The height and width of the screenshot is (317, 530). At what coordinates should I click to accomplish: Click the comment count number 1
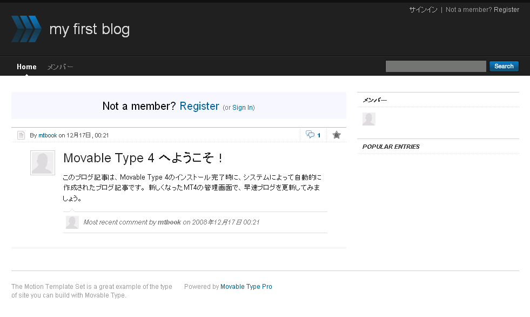(319, 135)
